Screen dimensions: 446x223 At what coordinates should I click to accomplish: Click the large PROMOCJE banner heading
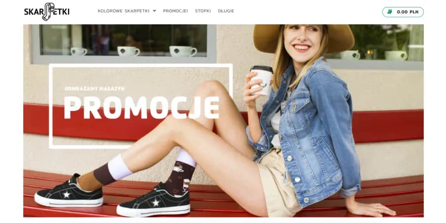(x=142, y=108)
